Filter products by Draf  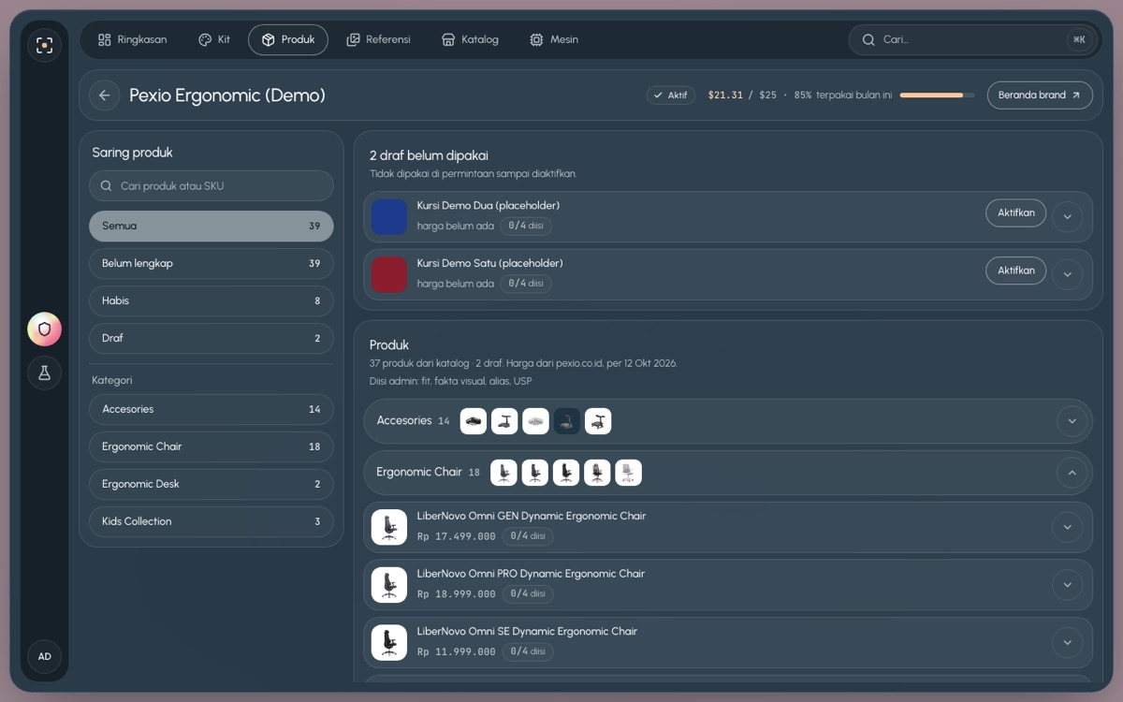[211, 339]
